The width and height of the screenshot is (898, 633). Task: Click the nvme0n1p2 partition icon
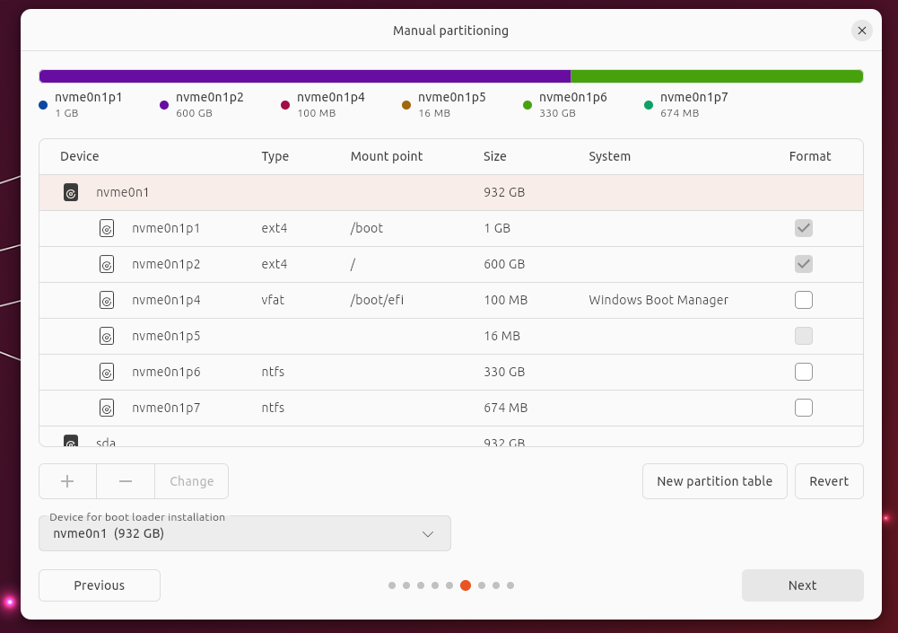pyautogui.click(x=107, y=264)
